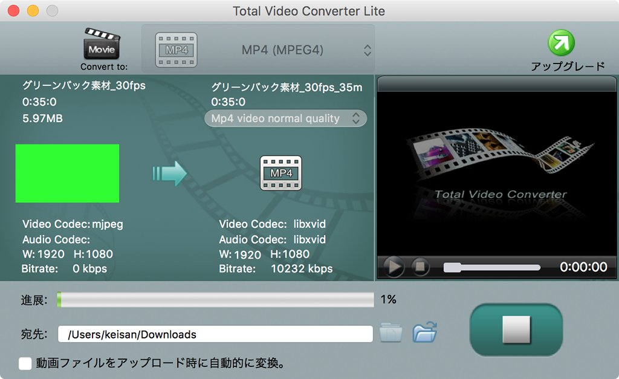Click the 1% progress value

click(389, 299)
